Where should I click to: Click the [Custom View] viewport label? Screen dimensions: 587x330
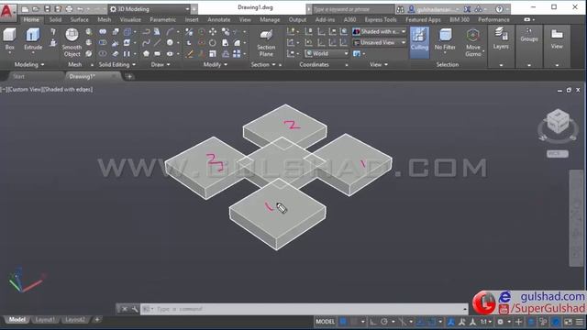26,90
